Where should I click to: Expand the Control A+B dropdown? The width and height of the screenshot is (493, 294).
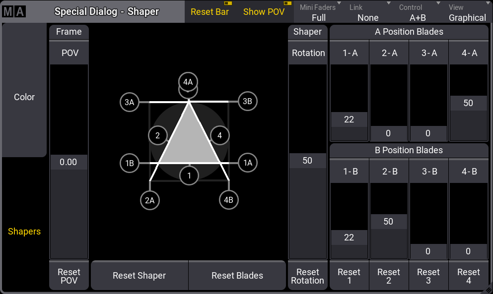click(418, 12)
